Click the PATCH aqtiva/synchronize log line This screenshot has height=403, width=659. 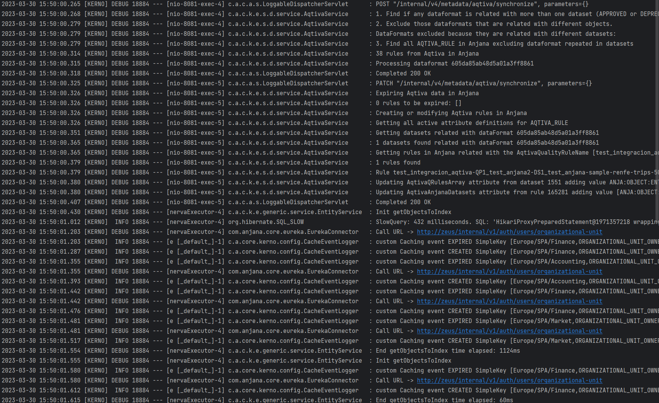coord(483,83)
